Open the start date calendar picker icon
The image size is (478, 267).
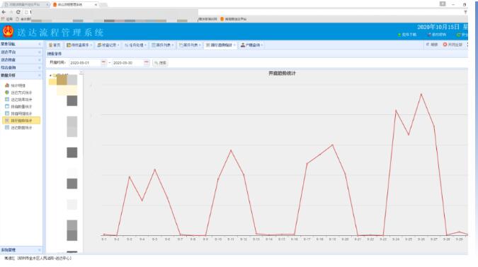103,63
